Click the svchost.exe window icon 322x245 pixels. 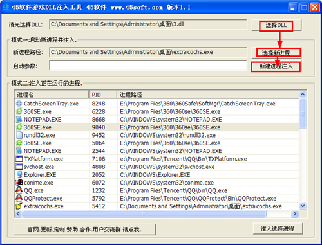pyautogui.click(x=19, y=167)
